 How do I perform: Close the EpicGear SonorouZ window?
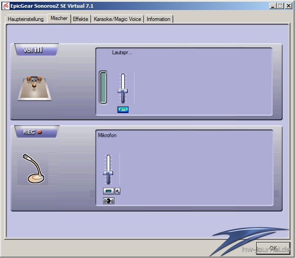point(289,6)
